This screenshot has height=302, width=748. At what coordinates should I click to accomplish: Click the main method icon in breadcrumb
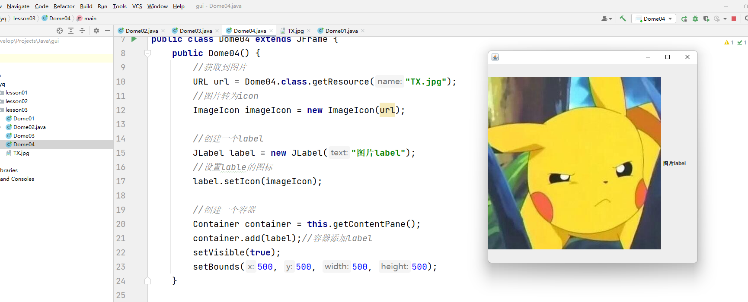(x=80, y=18)
